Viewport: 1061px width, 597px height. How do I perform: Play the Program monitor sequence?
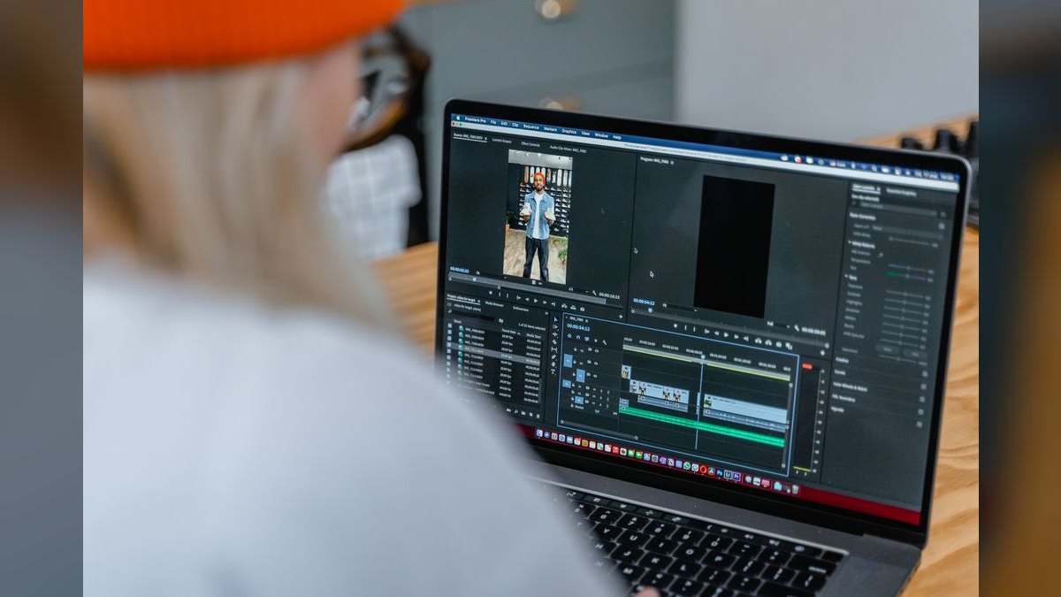click(x=726, y=335)
